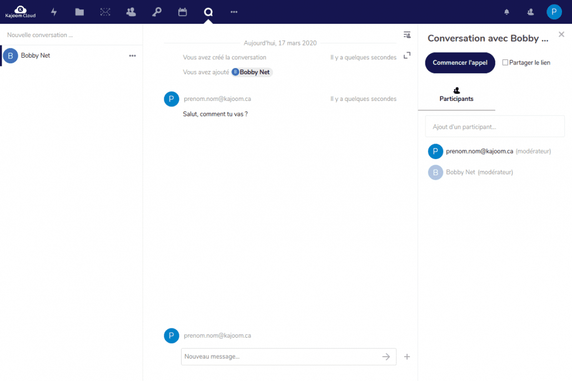Open the Kajoom Cloud logo home
Viewport: 572px width, 381px height.
click(x=21, y=12)
